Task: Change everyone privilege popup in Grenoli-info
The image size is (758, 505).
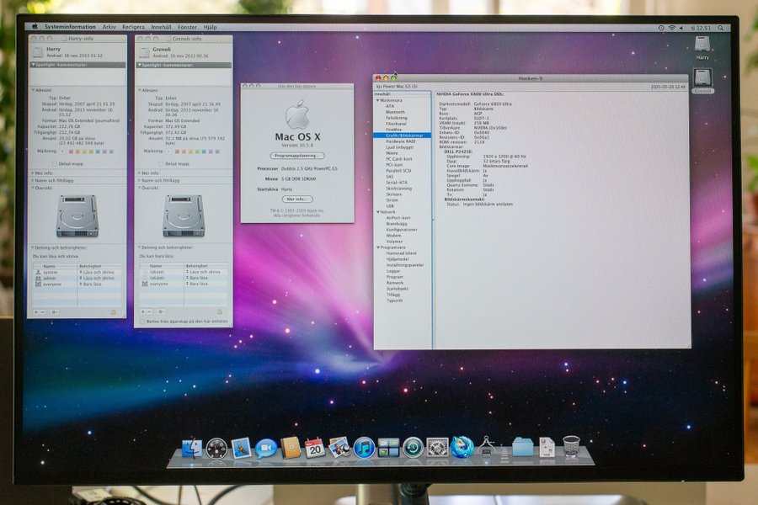Action: click(205, 284)
